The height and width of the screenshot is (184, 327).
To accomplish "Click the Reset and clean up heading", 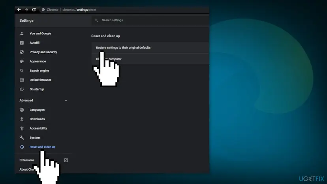I will pyautogui.click(x=105, y=36).
